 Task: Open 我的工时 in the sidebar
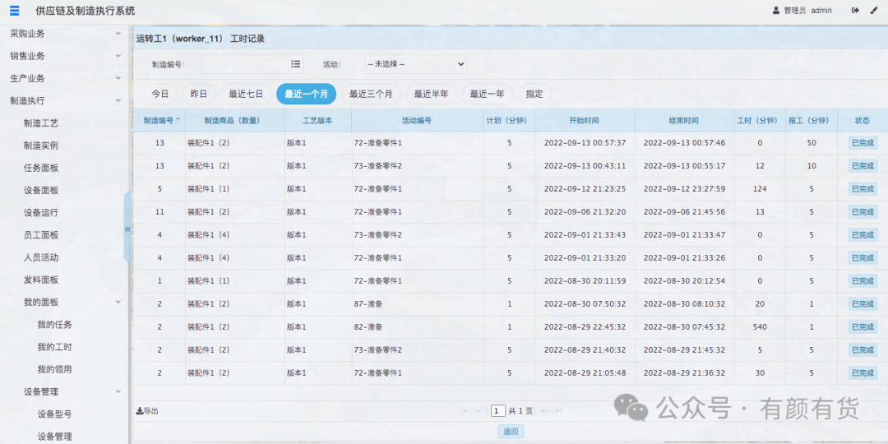[54, 347]
